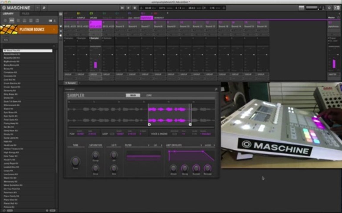Switch to the FILES tab
This screenshot has height=213, width=342.
point(26,14)
